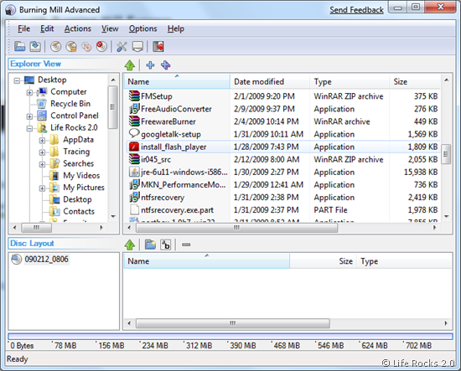
Task: Click the folder tree horizontal scrollbar thumb
Action: click(x=36, y=227)
